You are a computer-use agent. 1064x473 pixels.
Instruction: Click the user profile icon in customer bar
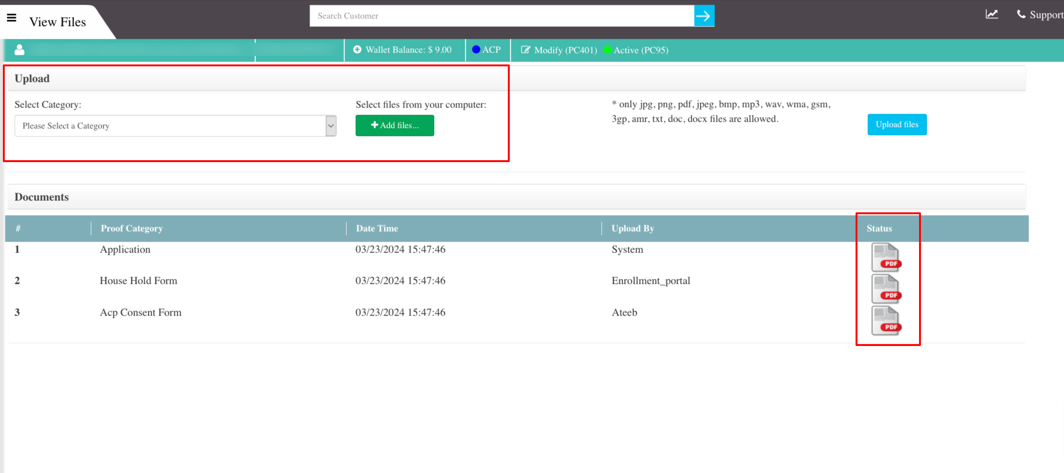tap(19, 49)
